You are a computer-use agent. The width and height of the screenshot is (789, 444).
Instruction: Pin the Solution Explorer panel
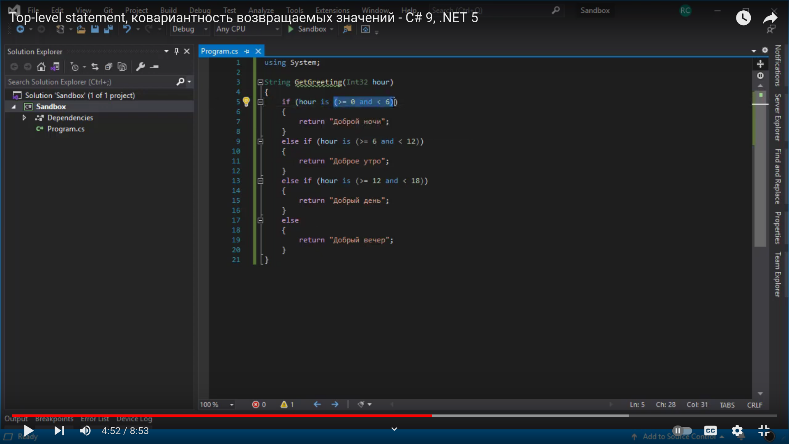176,51
